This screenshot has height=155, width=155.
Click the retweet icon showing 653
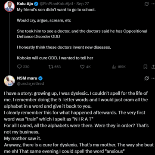point(50,67)
